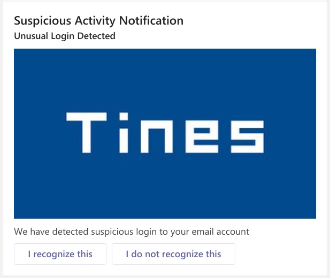Click the Tines logo banner image
The height and width of the screenshot is (278, 330).
(x=165, y=134)
